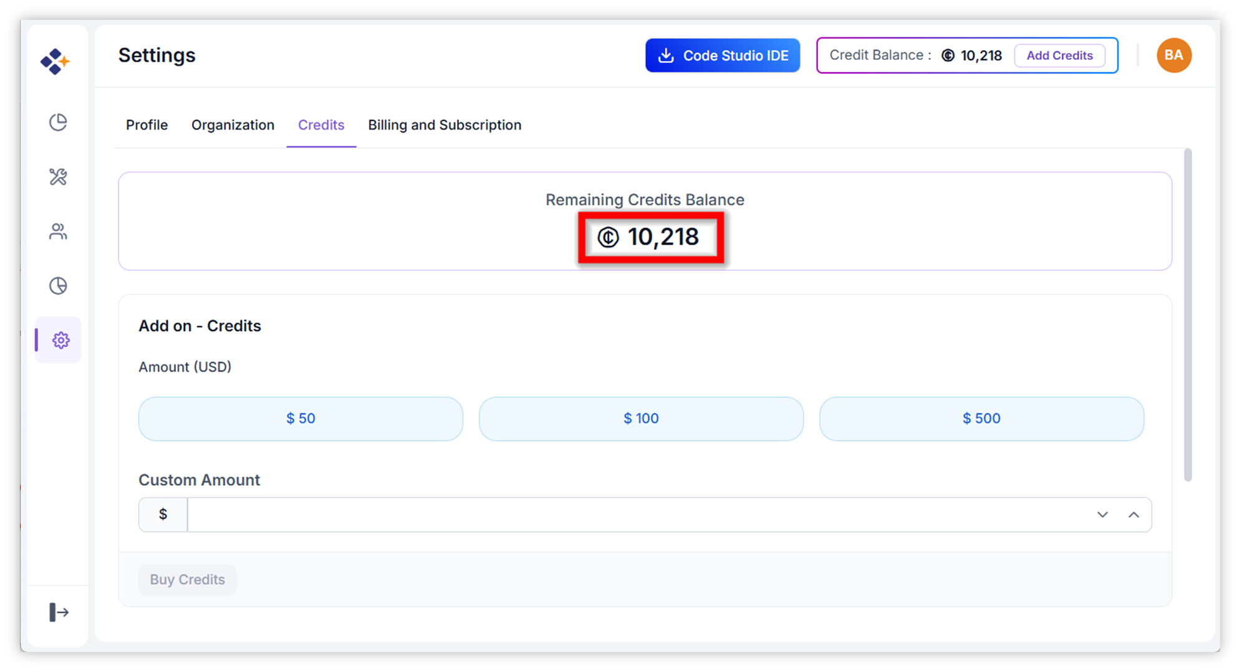Open the analytics clock-chart icon in sidebar
This screenshot has height=672, width=1240.
click(x=58, y=286)
